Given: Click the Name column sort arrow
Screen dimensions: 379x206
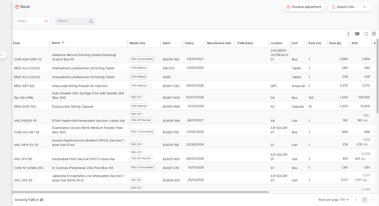Looking at the screenshot, I should (63, 43).
